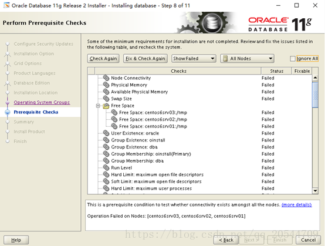
Task: Click the gear icon beside Run Level
Action: pos(106,167)
